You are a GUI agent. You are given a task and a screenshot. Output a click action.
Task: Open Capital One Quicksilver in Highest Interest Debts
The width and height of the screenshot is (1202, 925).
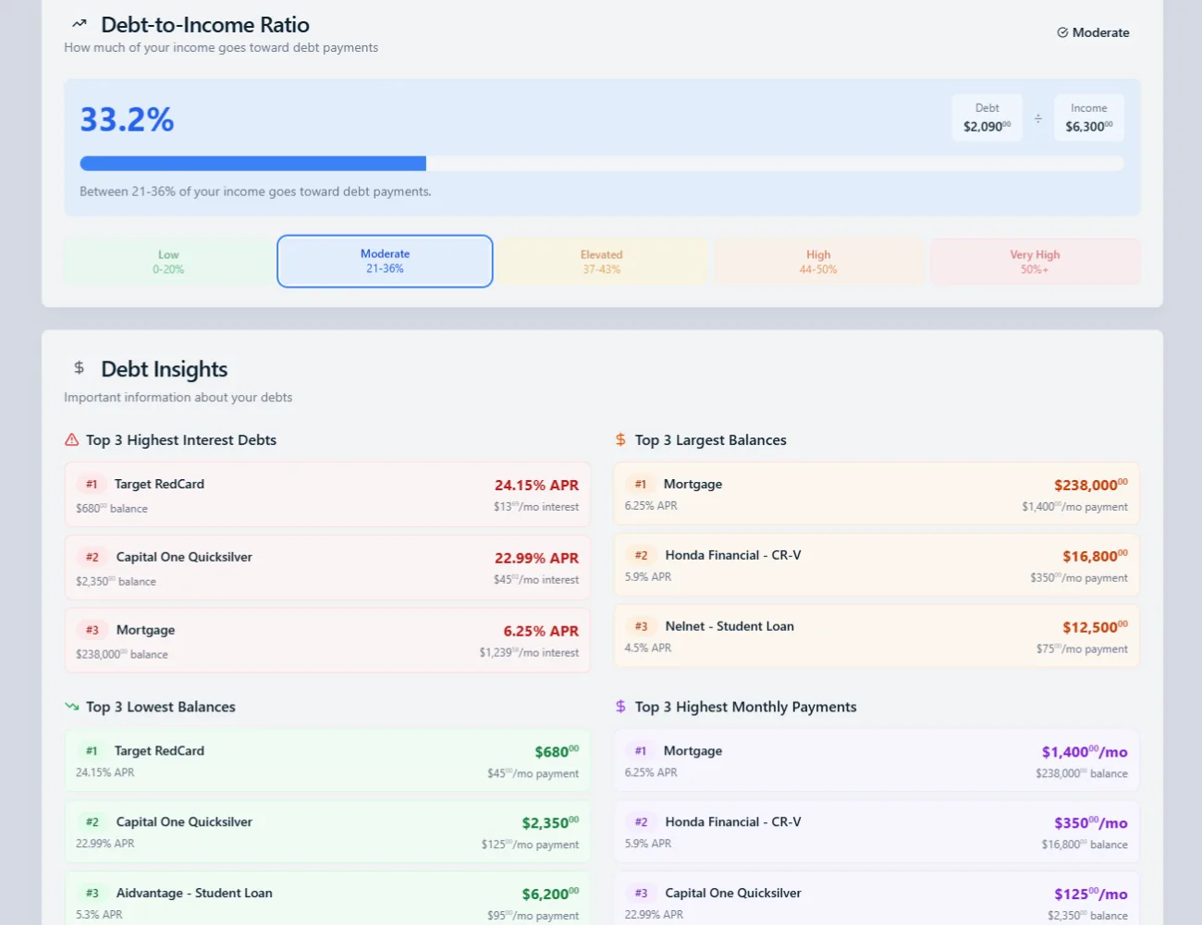click(327, 568)
